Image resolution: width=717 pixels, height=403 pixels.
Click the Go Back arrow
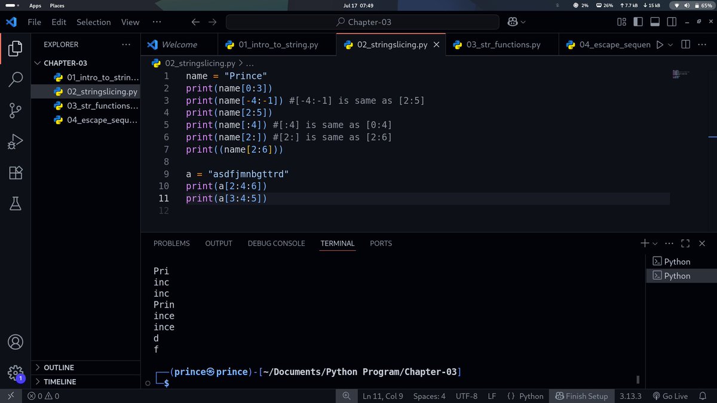coord(195,22)
